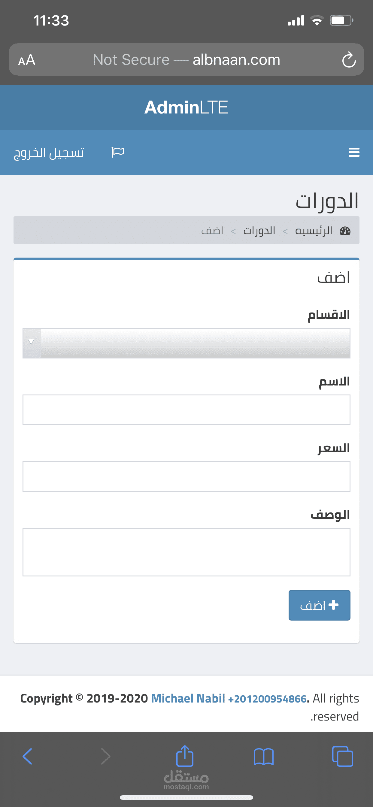Click the الوصف text area
This screenshot has width=373, height=807.
coord(186,552)
